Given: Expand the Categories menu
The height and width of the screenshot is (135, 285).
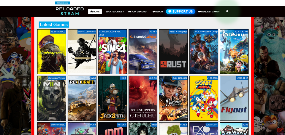Looking at the screenshot, I should [x=115, y=12].
